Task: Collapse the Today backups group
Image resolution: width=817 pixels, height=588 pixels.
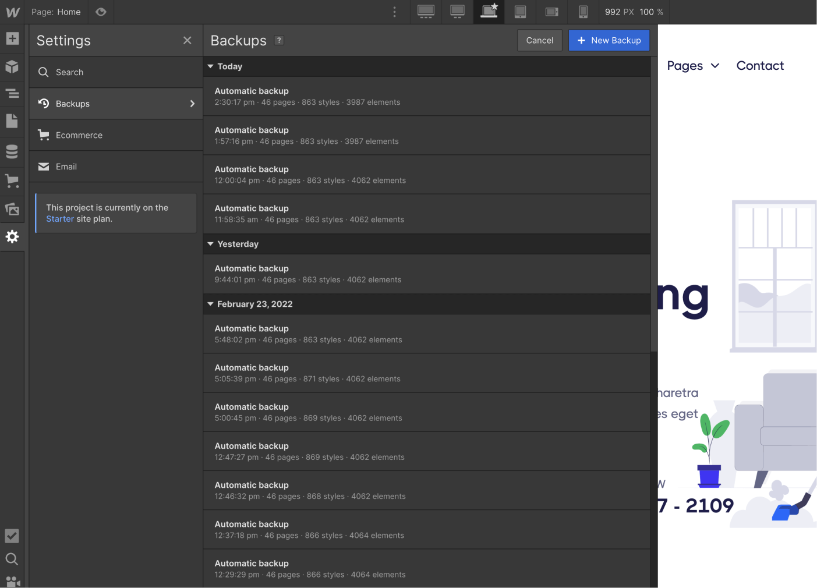Action: tap(211, 66)
